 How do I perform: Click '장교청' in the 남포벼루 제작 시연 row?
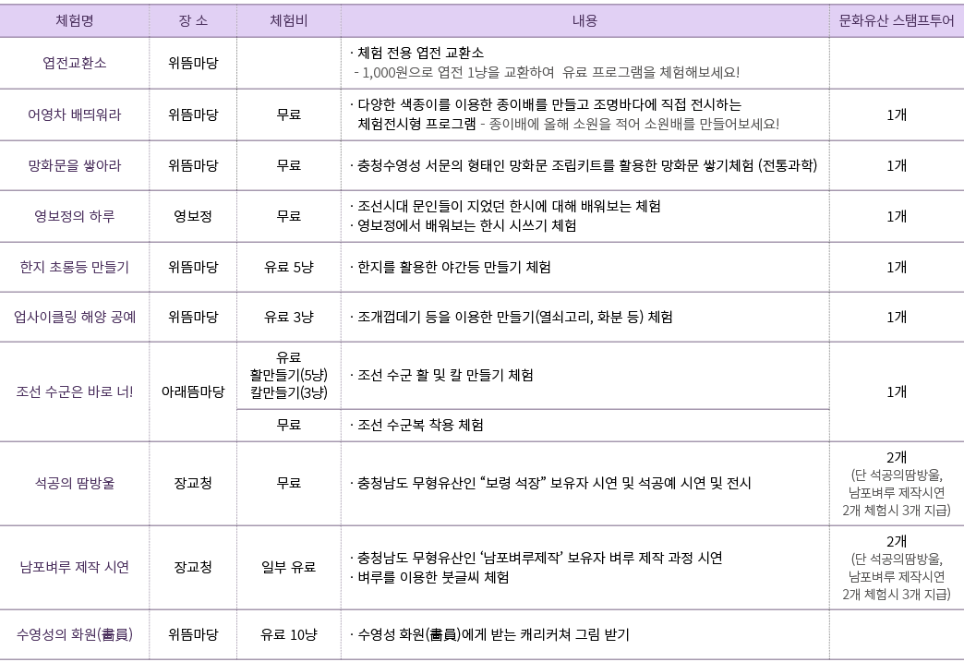(193, 567)
